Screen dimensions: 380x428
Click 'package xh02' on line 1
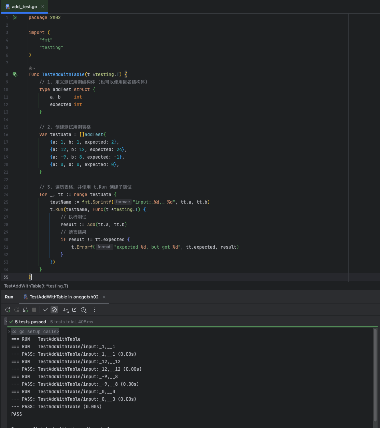45,17
